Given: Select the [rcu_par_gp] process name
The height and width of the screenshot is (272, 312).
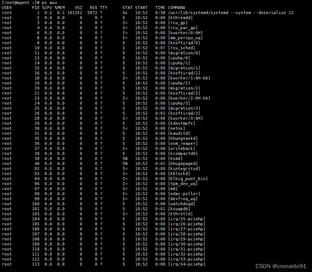Looking at the screenshot, I should (x=183, y=28).
